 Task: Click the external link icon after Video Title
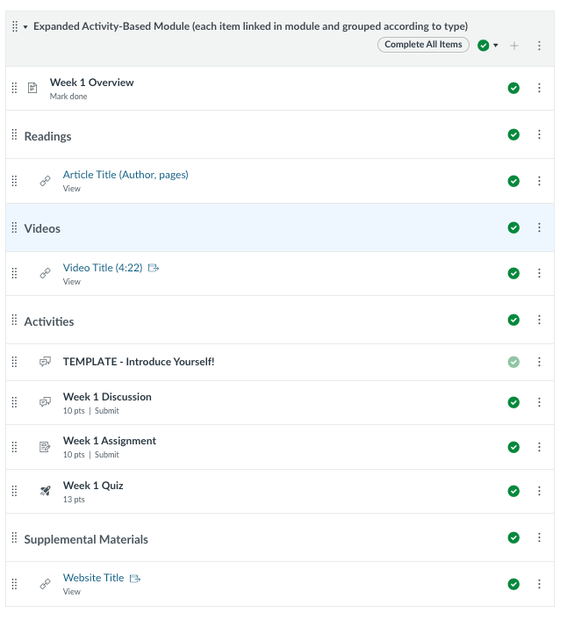(x=154, y=268)
